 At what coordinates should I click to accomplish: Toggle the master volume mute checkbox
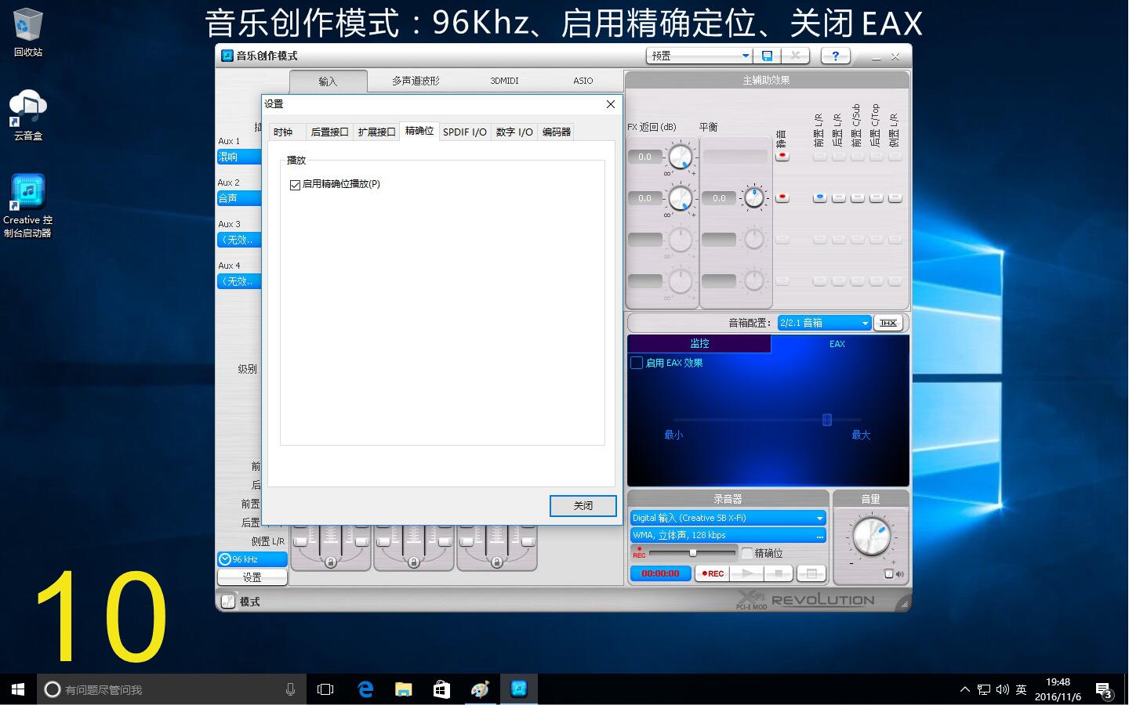coord(888,573)
